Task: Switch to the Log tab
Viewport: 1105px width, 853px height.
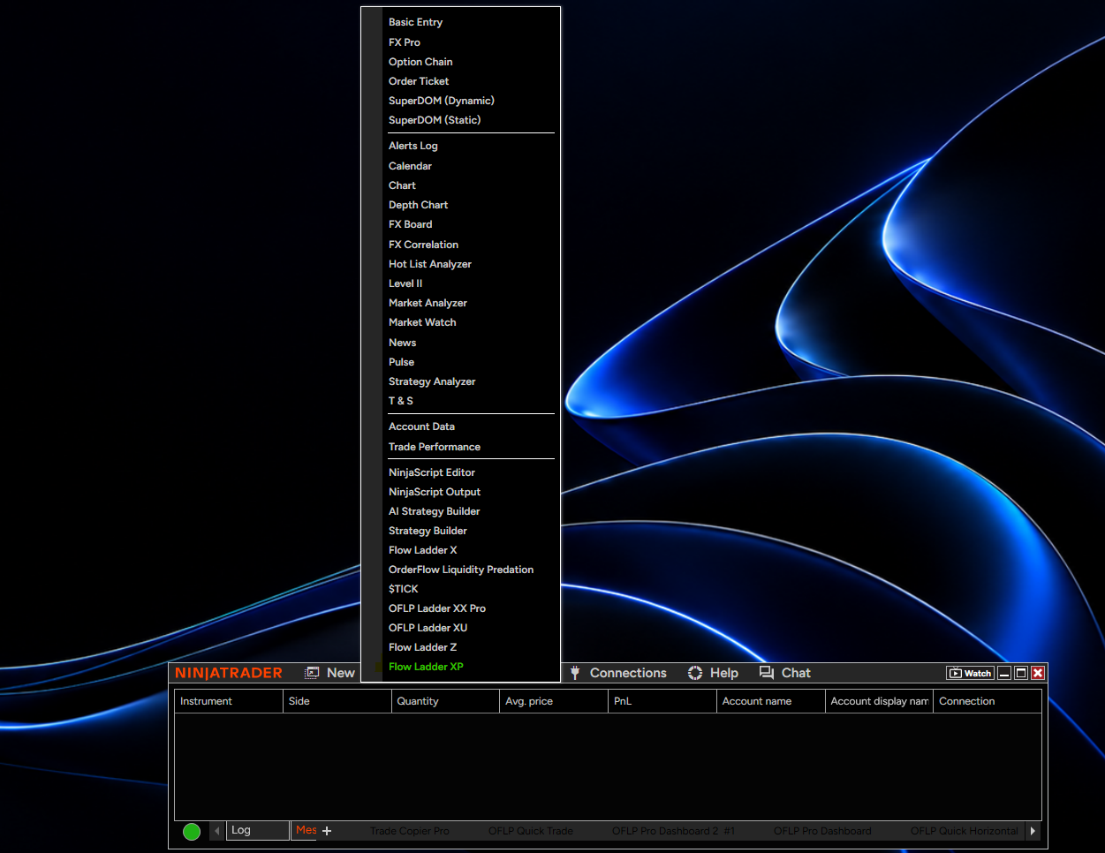Action: point(258,831)
